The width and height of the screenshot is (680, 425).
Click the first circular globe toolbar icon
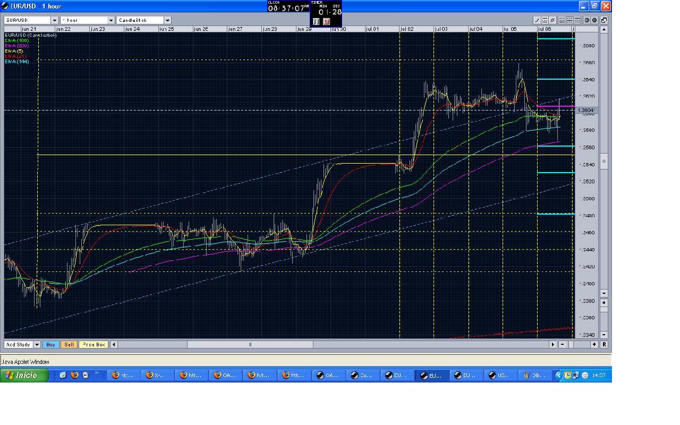(587, 20)
